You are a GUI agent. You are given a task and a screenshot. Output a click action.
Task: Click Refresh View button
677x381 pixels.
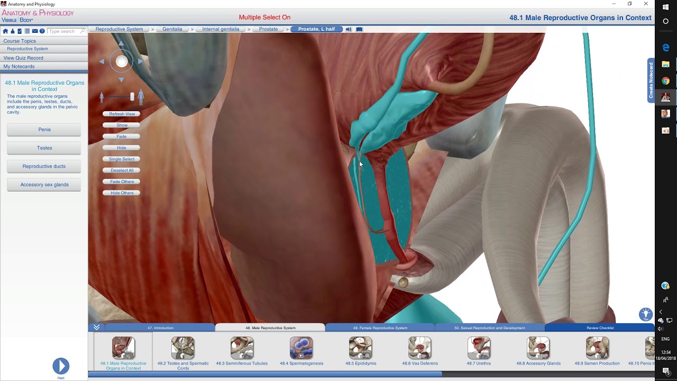tap(122, 114)
